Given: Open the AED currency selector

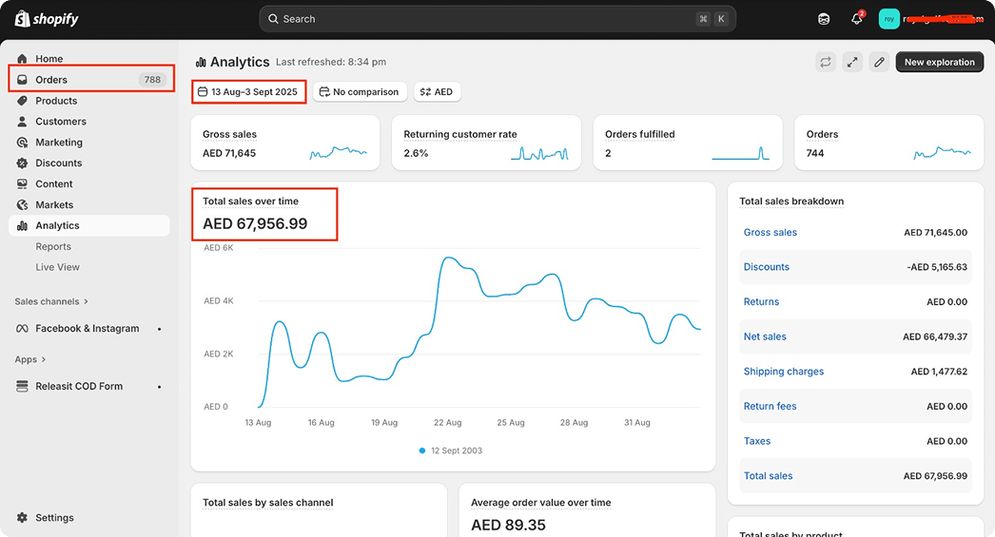Looking at the screenshot, I should pos(437,92).
